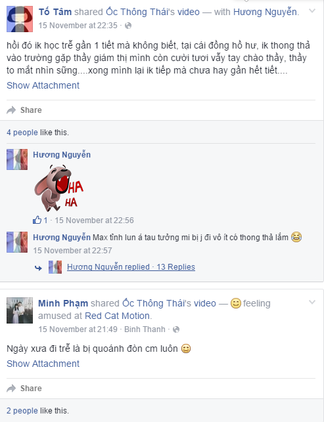Click the globe privacy icon beside 22:35
324x422 pixels.
click(x=128, y=26)
